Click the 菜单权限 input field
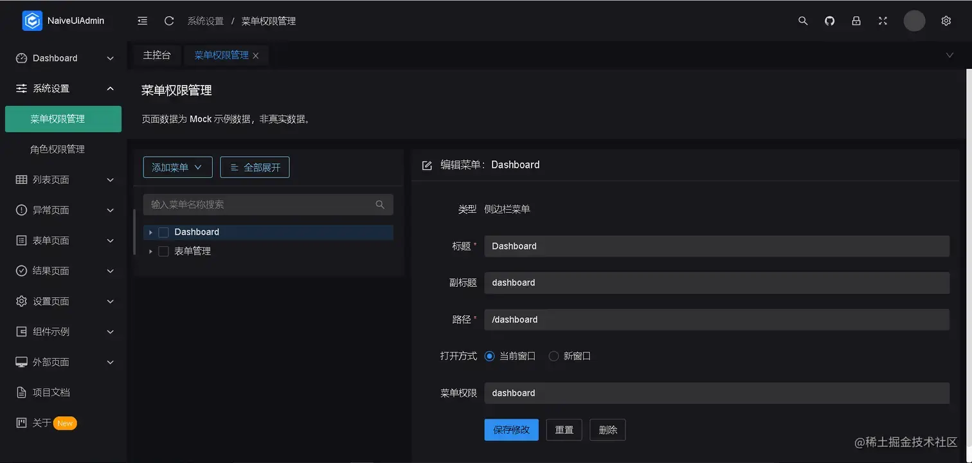The image size is (972, 463). [717, 393]
